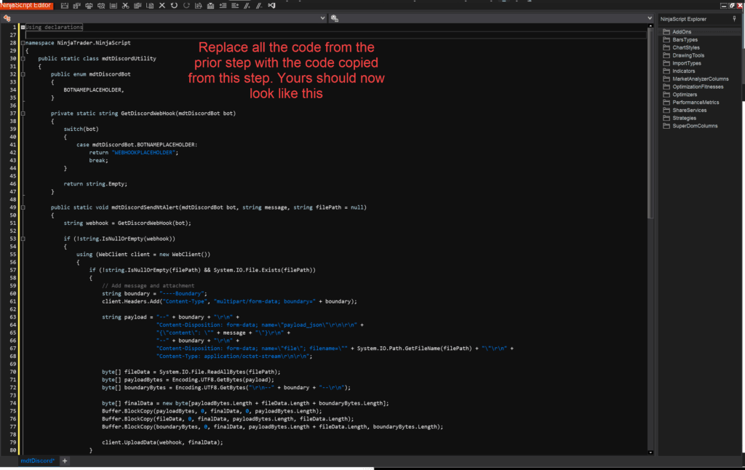
Task: Click the NinjaScript Explorer panel header
Action: pos(683,19)
